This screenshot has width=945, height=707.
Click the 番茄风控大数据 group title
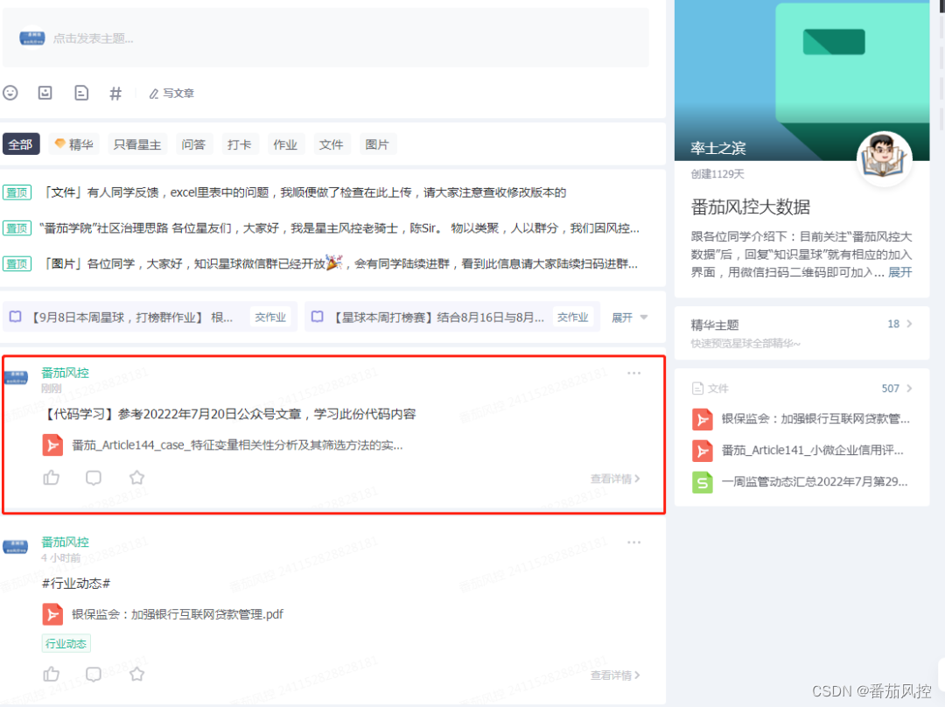click(x=751, y=206)
